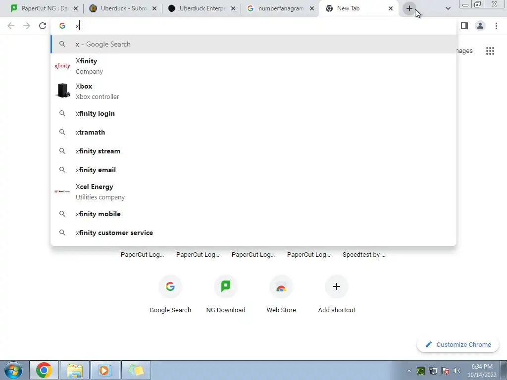Open the NG Download shortcut tile
The width and height of the screenshot is (507, 380).
click(226, 295)
